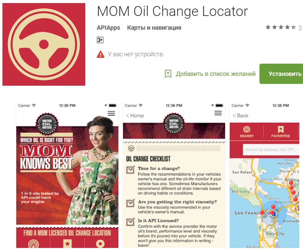Click the bookmark wishlist icon
This screenshot has height=251, width=303.
pyautogui.click(x=168, y=74)
